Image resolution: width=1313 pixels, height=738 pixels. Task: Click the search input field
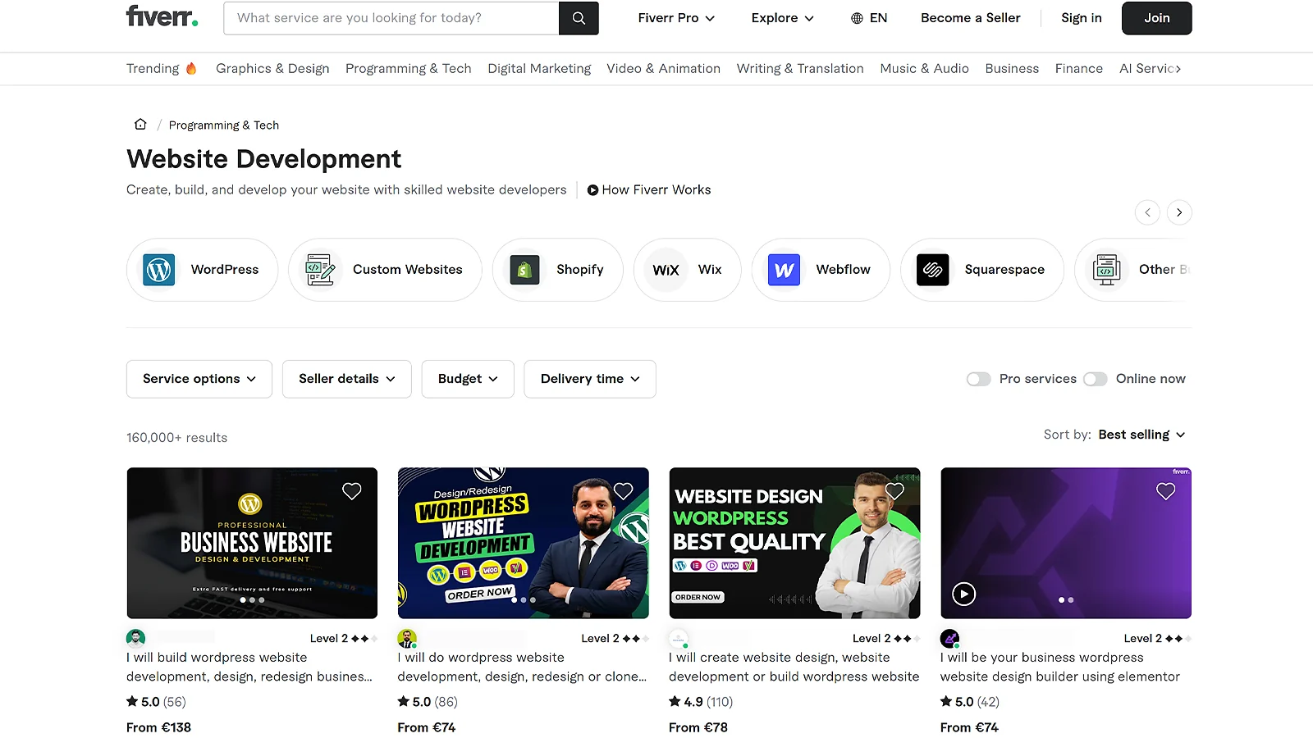[391, 18]
